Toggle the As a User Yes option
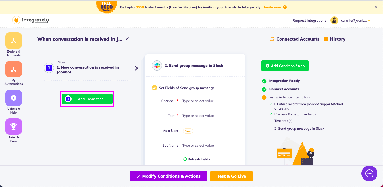The image size is (383, 187). tap(188, 131)
